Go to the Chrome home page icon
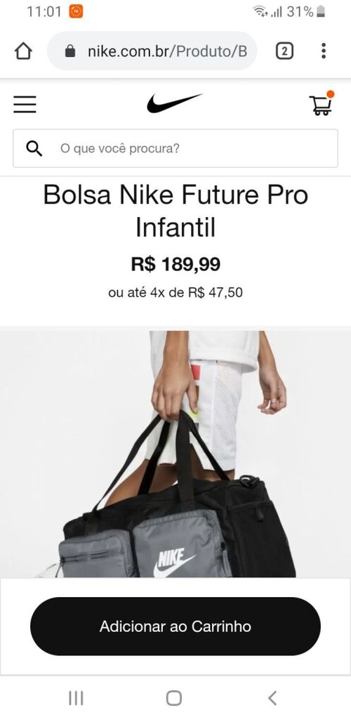 coord(23,51)
